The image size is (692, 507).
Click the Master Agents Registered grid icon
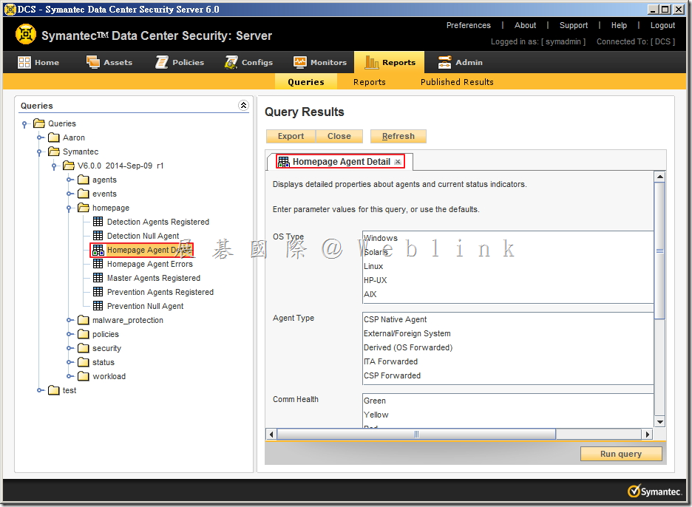(x=98, y=278)
